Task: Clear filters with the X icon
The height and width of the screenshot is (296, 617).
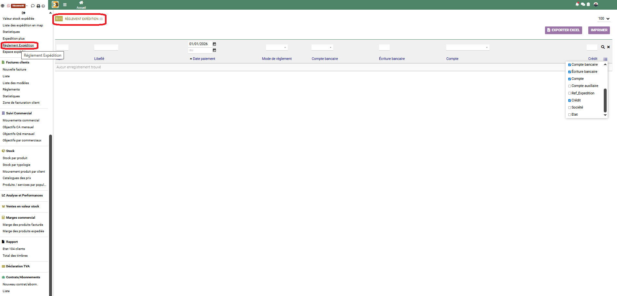Action: pyautogui.click(x=609, y=47)
